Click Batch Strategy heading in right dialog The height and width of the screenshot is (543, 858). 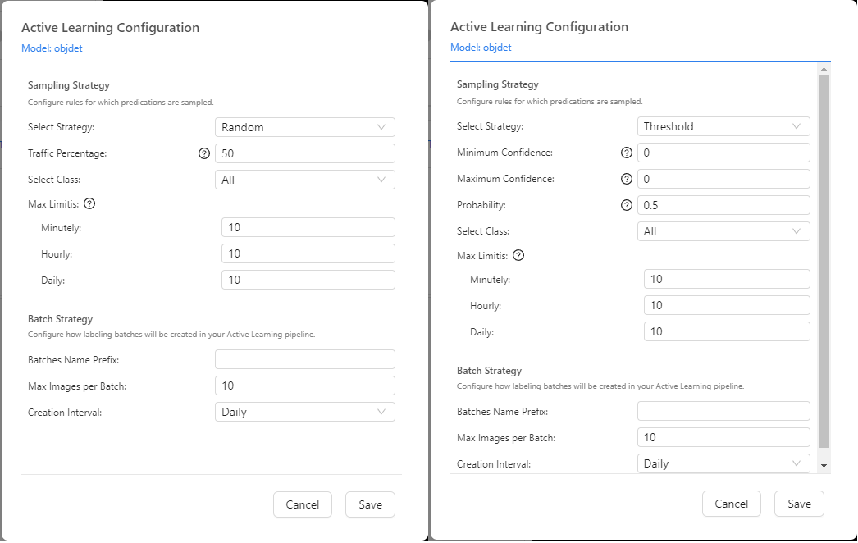(x=489, y=371)
